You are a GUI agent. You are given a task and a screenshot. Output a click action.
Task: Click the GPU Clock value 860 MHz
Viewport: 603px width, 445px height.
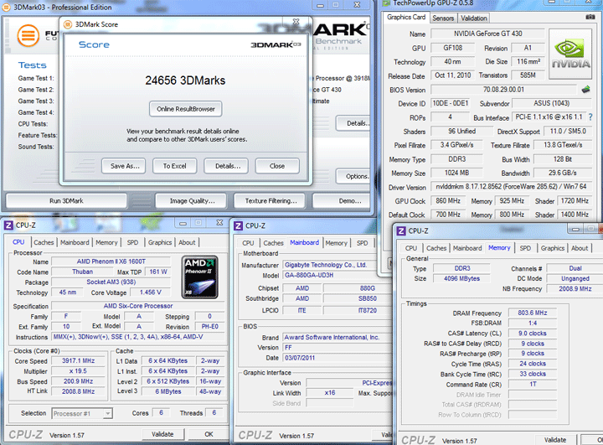448,201
